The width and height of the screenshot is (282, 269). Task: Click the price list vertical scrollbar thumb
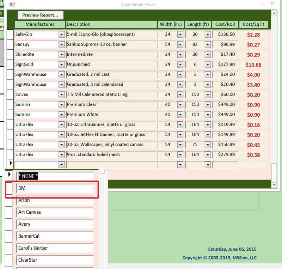[274, 172]
